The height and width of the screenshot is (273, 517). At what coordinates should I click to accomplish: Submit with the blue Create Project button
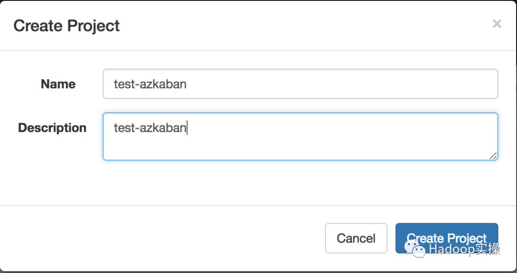(x=447, y=238)
